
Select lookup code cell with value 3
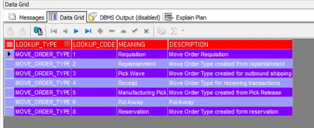point(94,73)
